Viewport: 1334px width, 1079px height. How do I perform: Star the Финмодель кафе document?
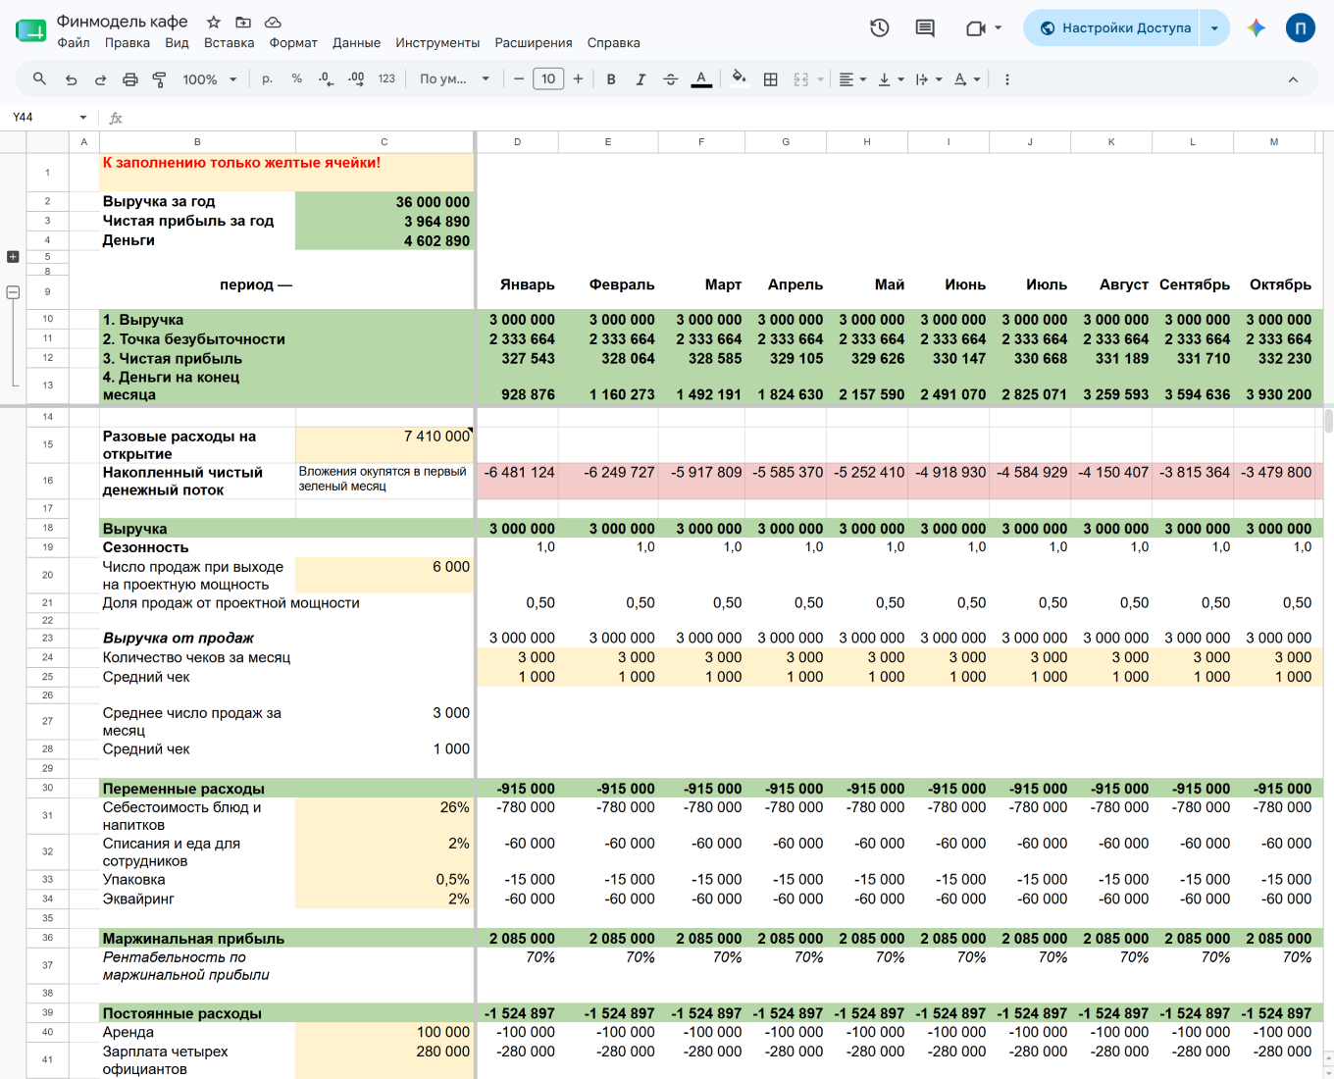[213, 22]
